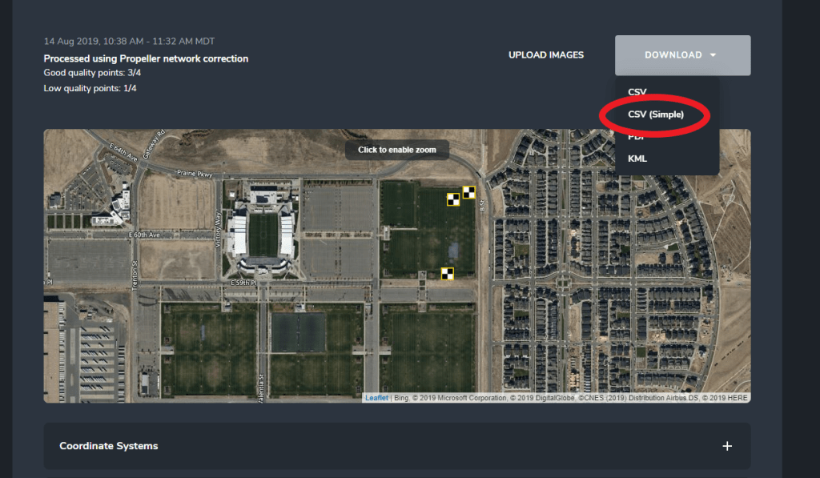Viewport: 820px width, 478px height.
Task: Pick KML export format
Action: (637, 159)
